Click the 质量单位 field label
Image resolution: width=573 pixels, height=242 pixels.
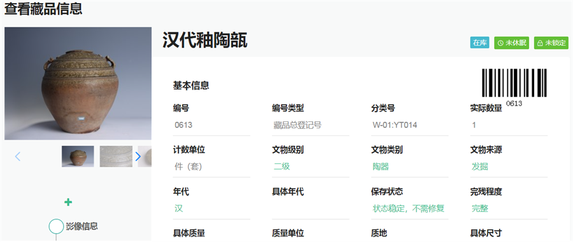point(288,233)
